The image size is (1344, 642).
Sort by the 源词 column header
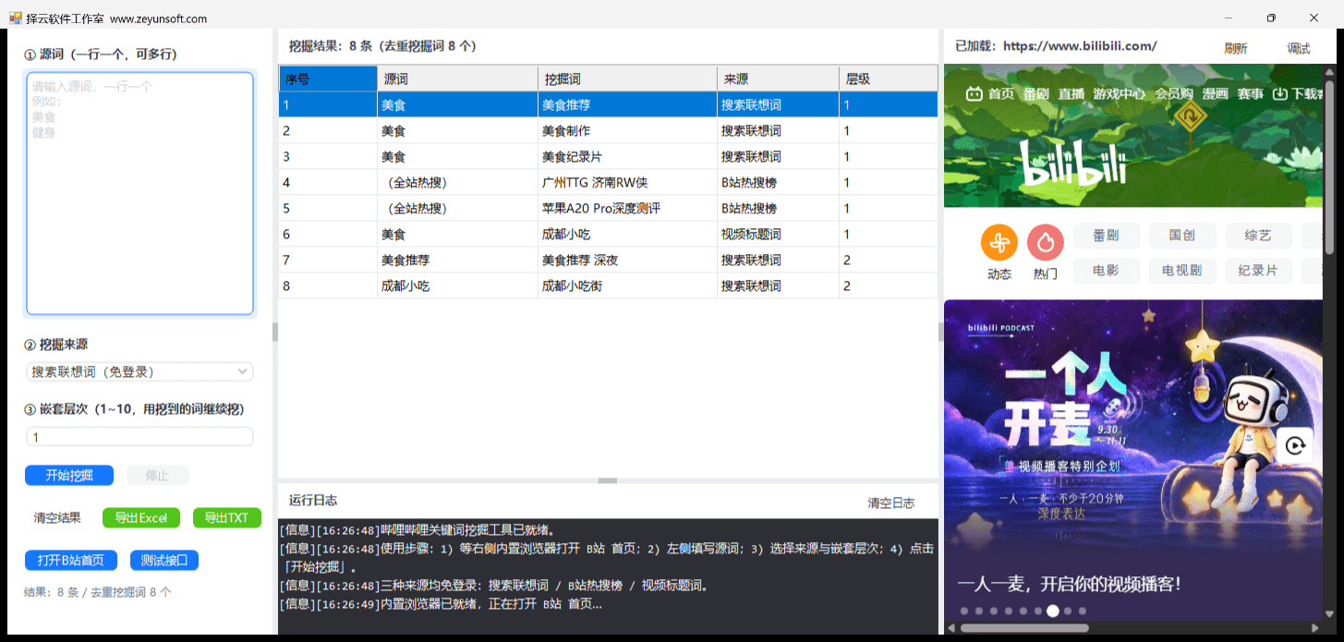[457, 79]
